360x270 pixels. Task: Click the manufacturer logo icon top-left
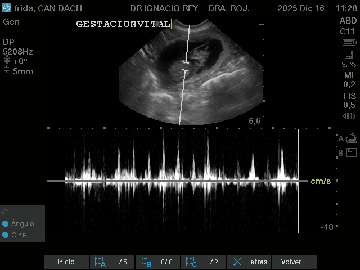(7, 8)
